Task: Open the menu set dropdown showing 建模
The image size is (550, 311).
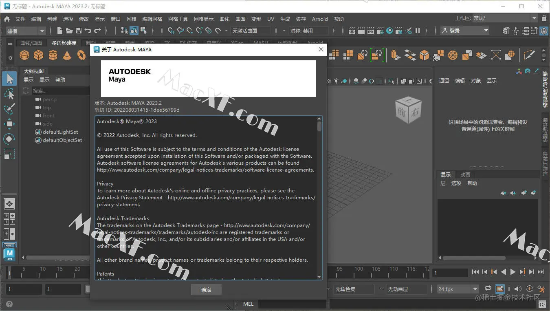Action: [x=25, y=31]
